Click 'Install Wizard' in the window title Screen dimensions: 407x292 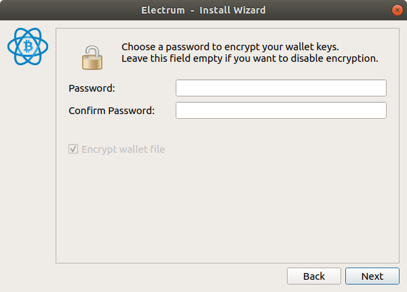coord(232,10)
